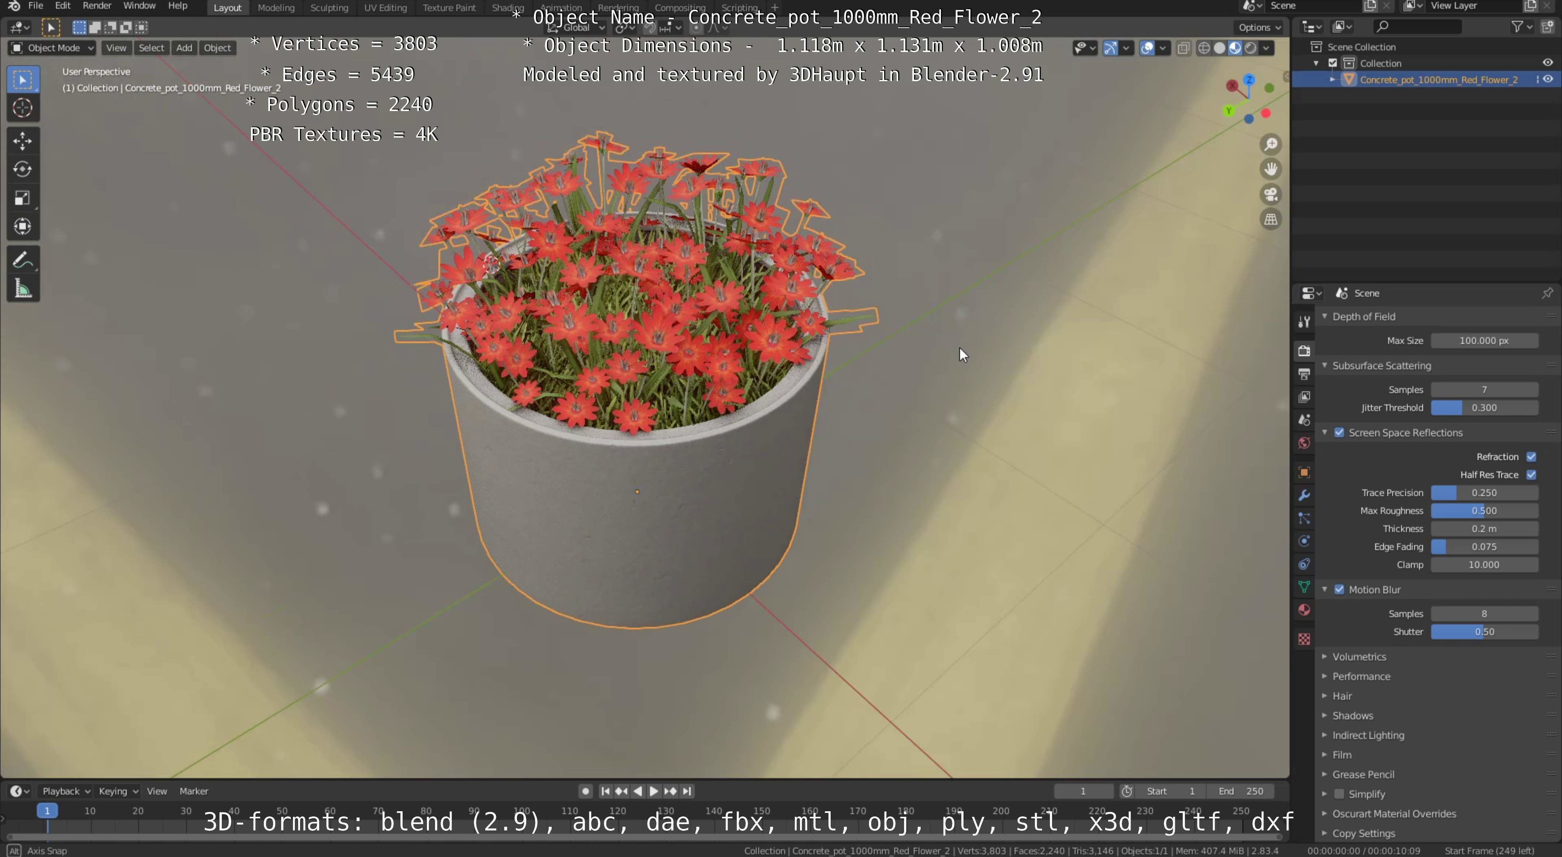Switch to material preview shading mode
1562x857 pixels.
pos(1235,48)
